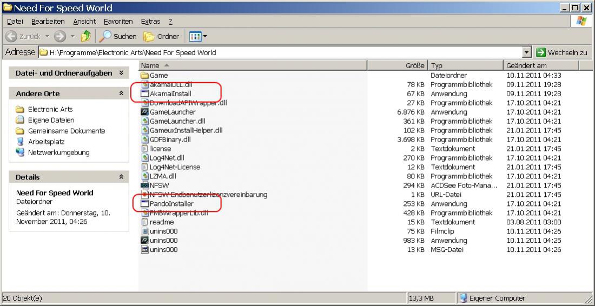Image resolution: width=595 pixels, height=306 pixels.
Task: Select unins000 MSG-Datei file icon
Action: [x=144, y=249]
